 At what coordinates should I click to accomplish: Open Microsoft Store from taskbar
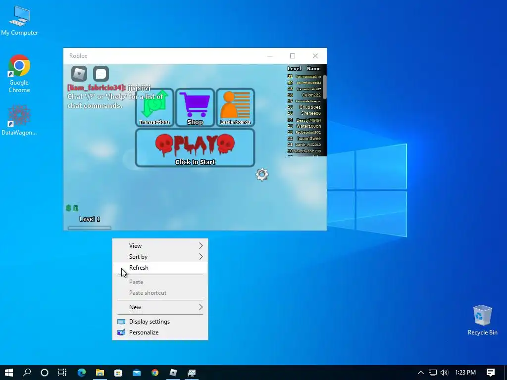tap(118, 373)
